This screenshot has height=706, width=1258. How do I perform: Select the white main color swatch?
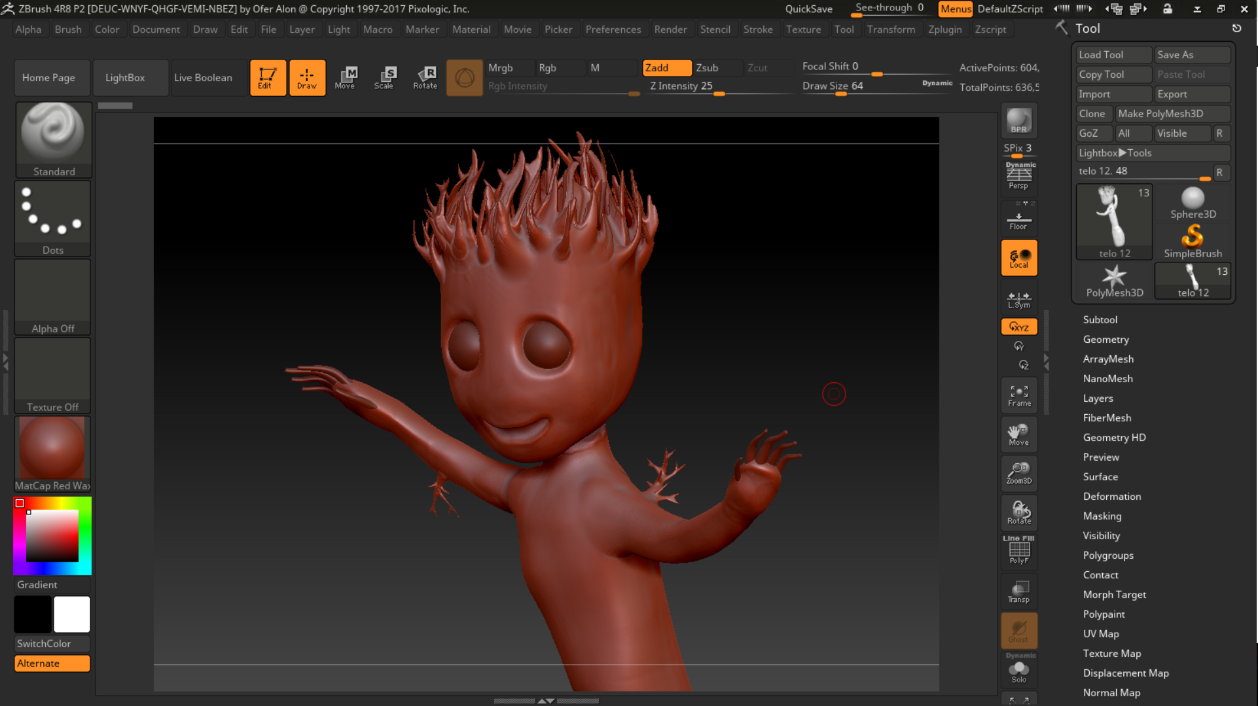point(72,614)
